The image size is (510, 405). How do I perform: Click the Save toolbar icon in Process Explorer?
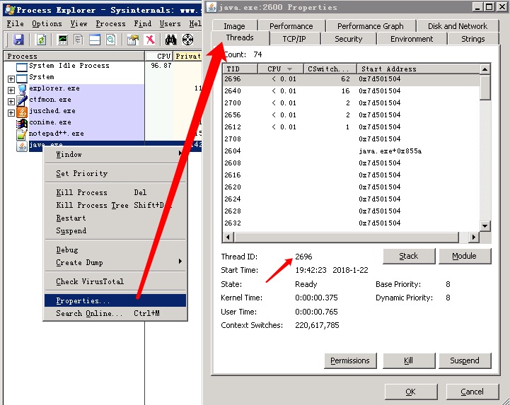click(x=18, y=40)
